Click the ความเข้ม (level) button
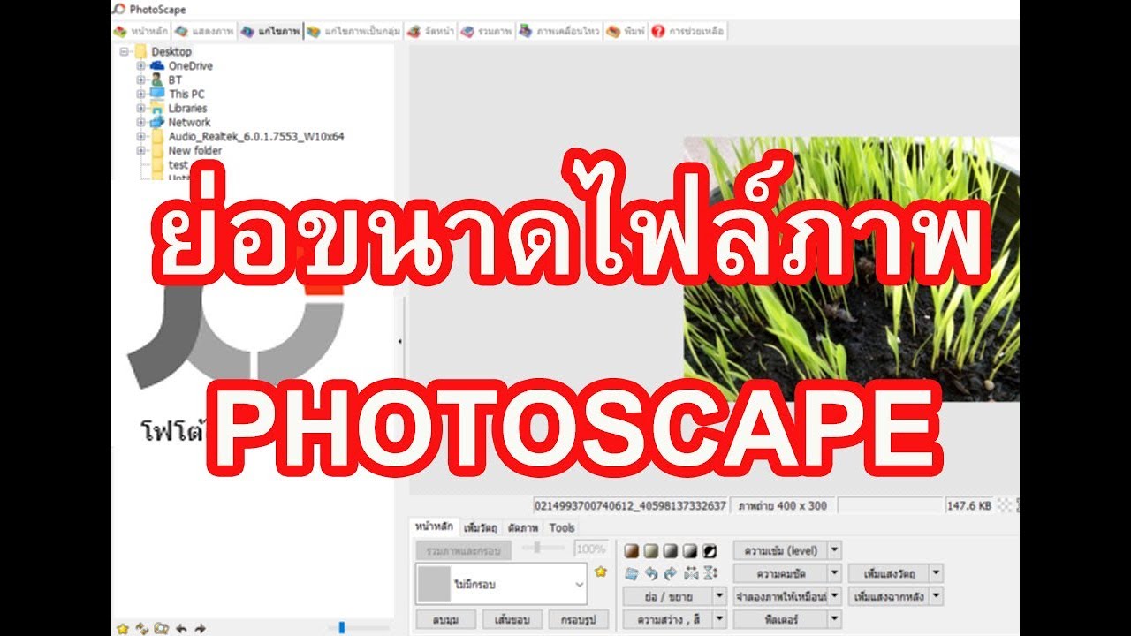The image size is (1131, 636). pyautogui.click(x=780, y=550)
